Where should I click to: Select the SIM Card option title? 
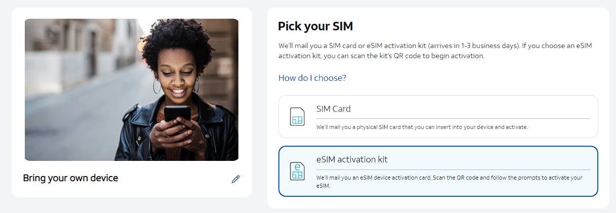tap(333, 109)
